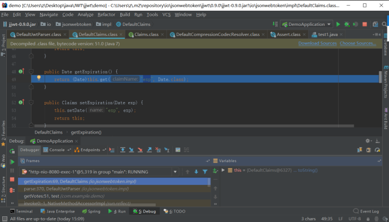This screenshot has height=222, width=389.
Task: Click the Debug bug icon in the main toolbar
Action: [x=347, y=24]
